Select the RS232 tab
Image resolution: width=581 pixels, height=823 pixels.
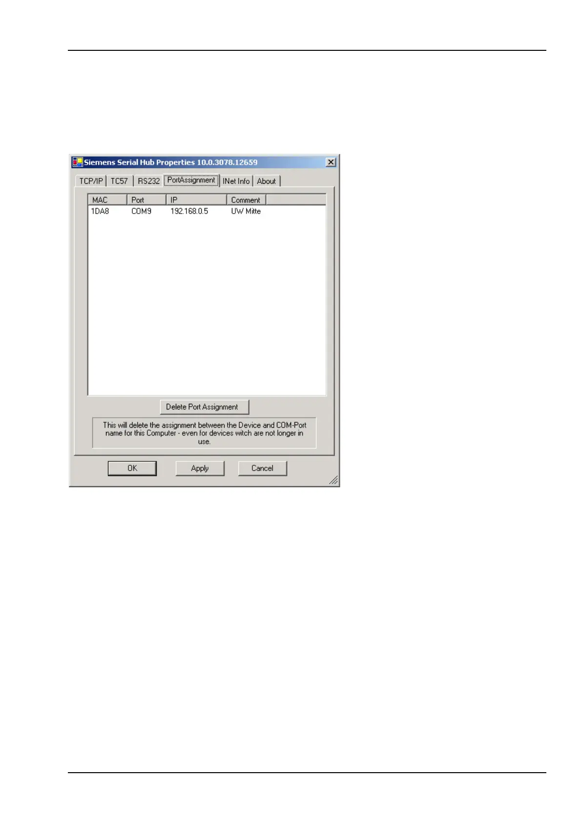(x=148, y=181)
